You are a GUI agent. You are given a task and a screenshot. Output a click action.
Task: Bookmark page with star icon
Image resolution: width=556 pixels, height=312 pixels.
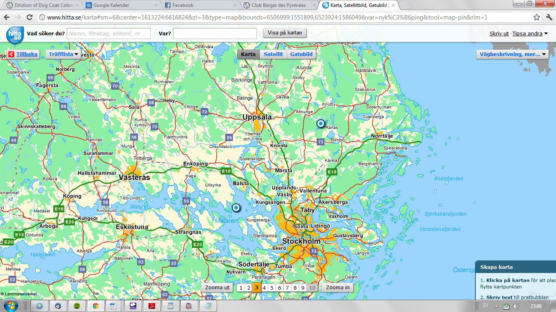tap(537, 17)
